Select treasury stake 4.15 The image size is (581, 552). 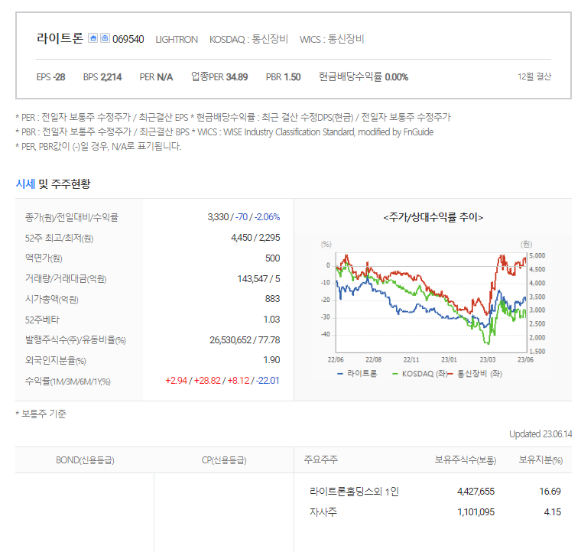[553, 512]
